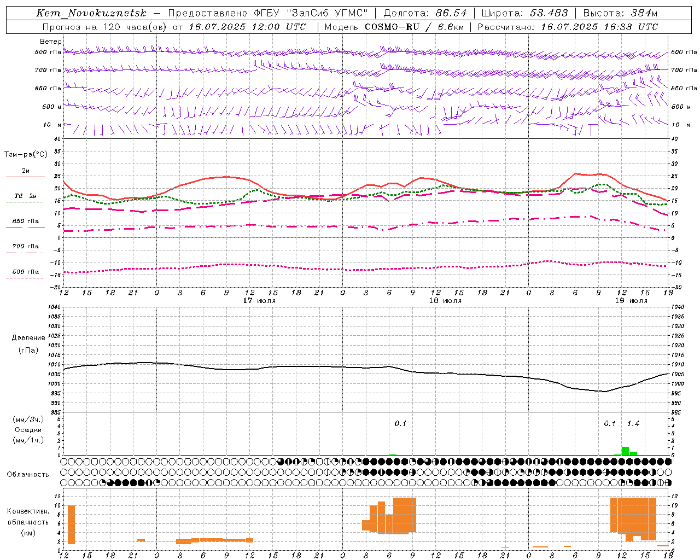
Task: Click the longitude value Долгота: 86.54
Action: [425, 13]
